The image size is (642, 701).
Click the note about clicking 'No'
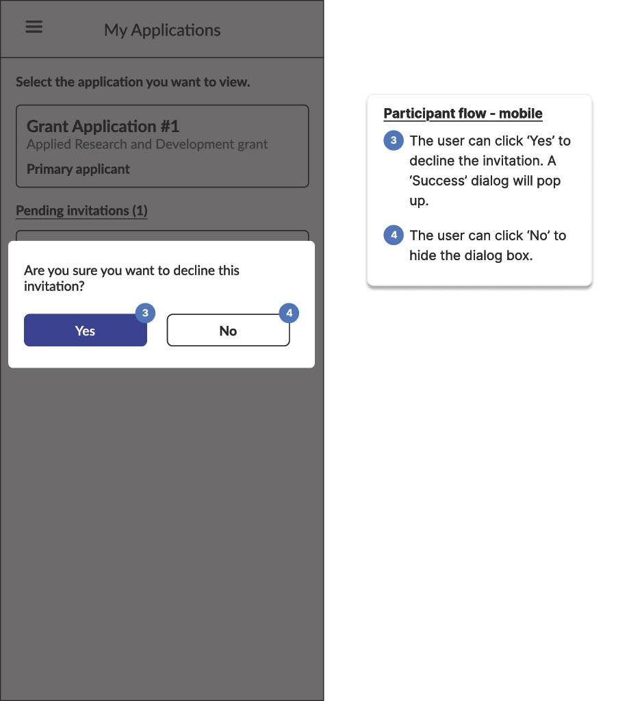(x=487, y=245)
